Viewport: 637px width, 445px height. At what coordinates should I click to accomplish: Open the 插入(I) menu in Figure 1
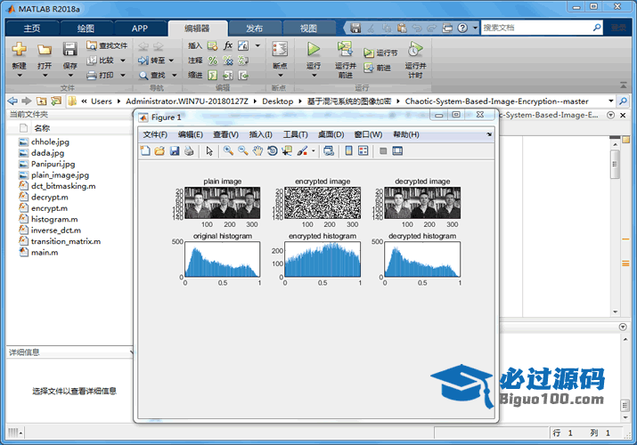coord(260,134)
